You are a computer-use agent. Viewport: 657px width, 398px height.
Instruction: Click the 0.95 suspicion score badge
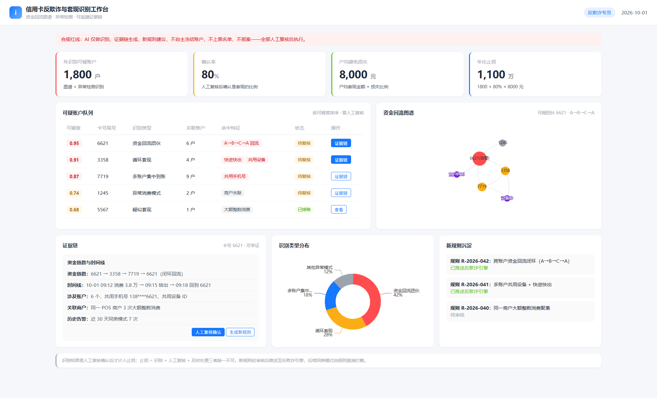(x=74, y=143)
